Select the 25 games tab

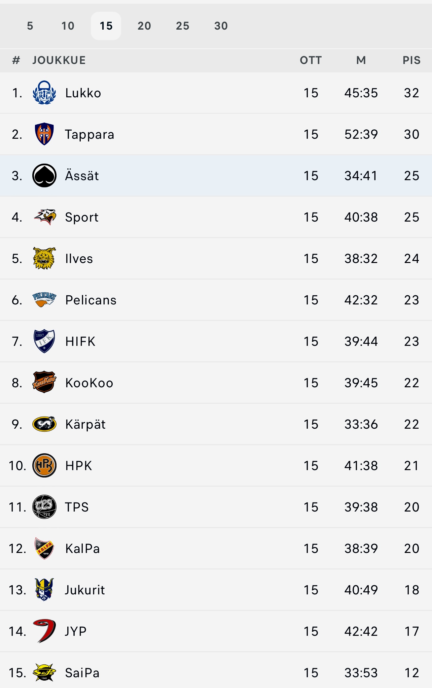tap(183, 26)
